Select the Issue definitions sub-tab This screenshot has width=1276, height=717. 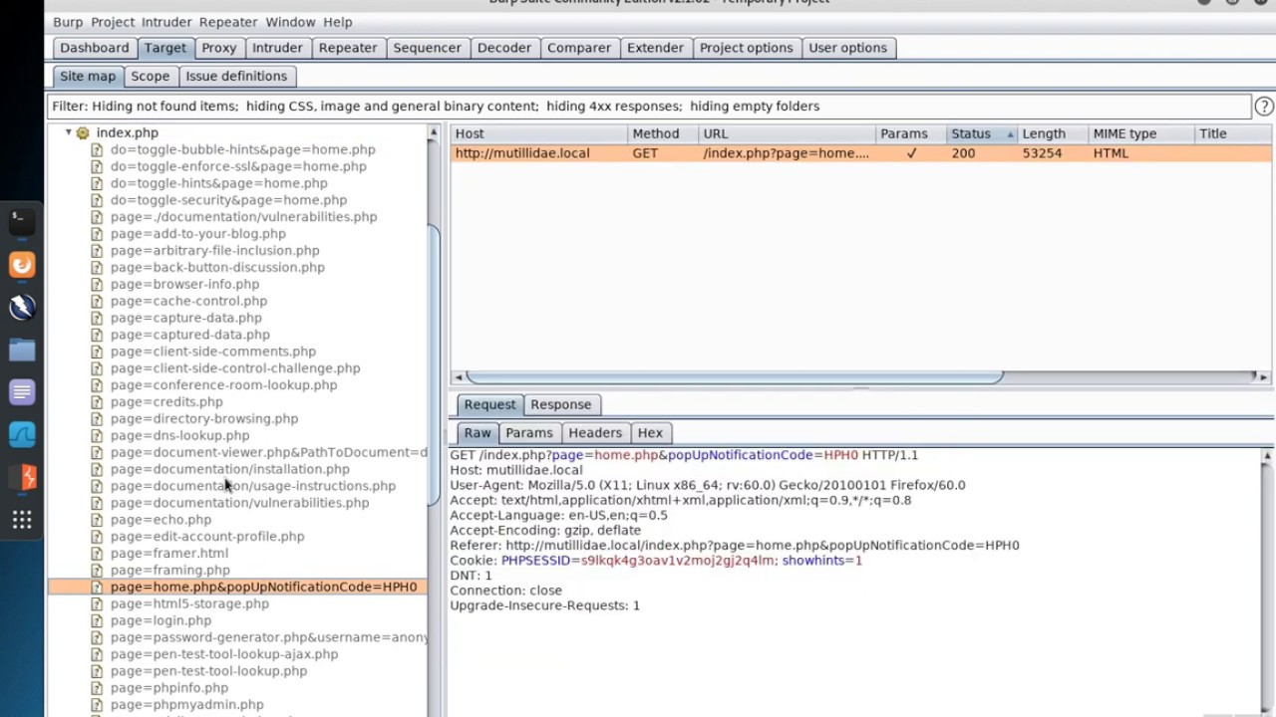pos(236,76)
